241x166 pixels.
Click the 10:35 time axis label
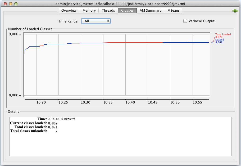[x=108, y=102]
